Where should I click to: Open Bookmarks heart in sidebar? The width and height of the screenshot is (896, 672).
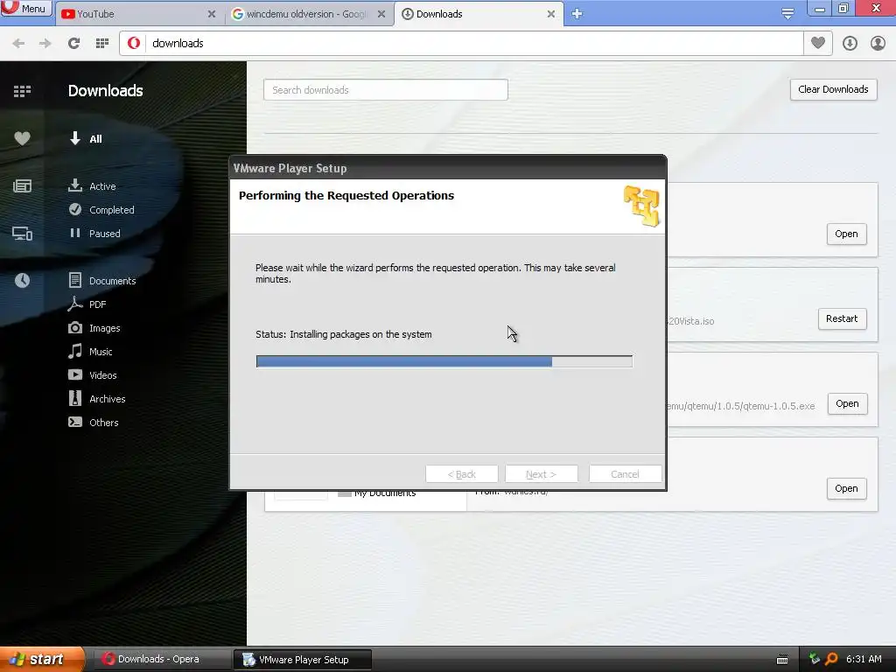22,138
